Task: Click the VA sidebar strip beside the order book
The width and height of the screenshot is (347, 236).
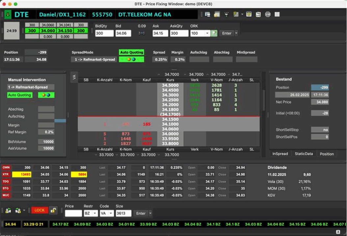Action: point(74,76)
